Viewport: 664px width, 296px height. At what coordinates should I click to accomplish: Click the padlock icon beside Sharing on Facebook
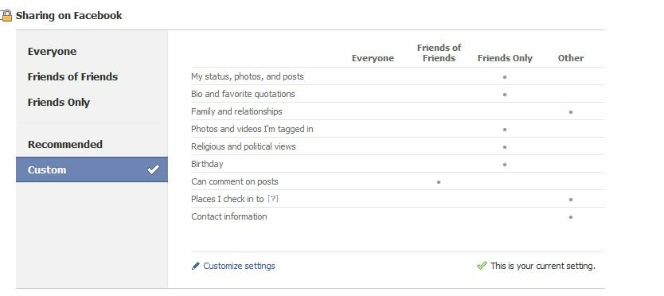6,16
